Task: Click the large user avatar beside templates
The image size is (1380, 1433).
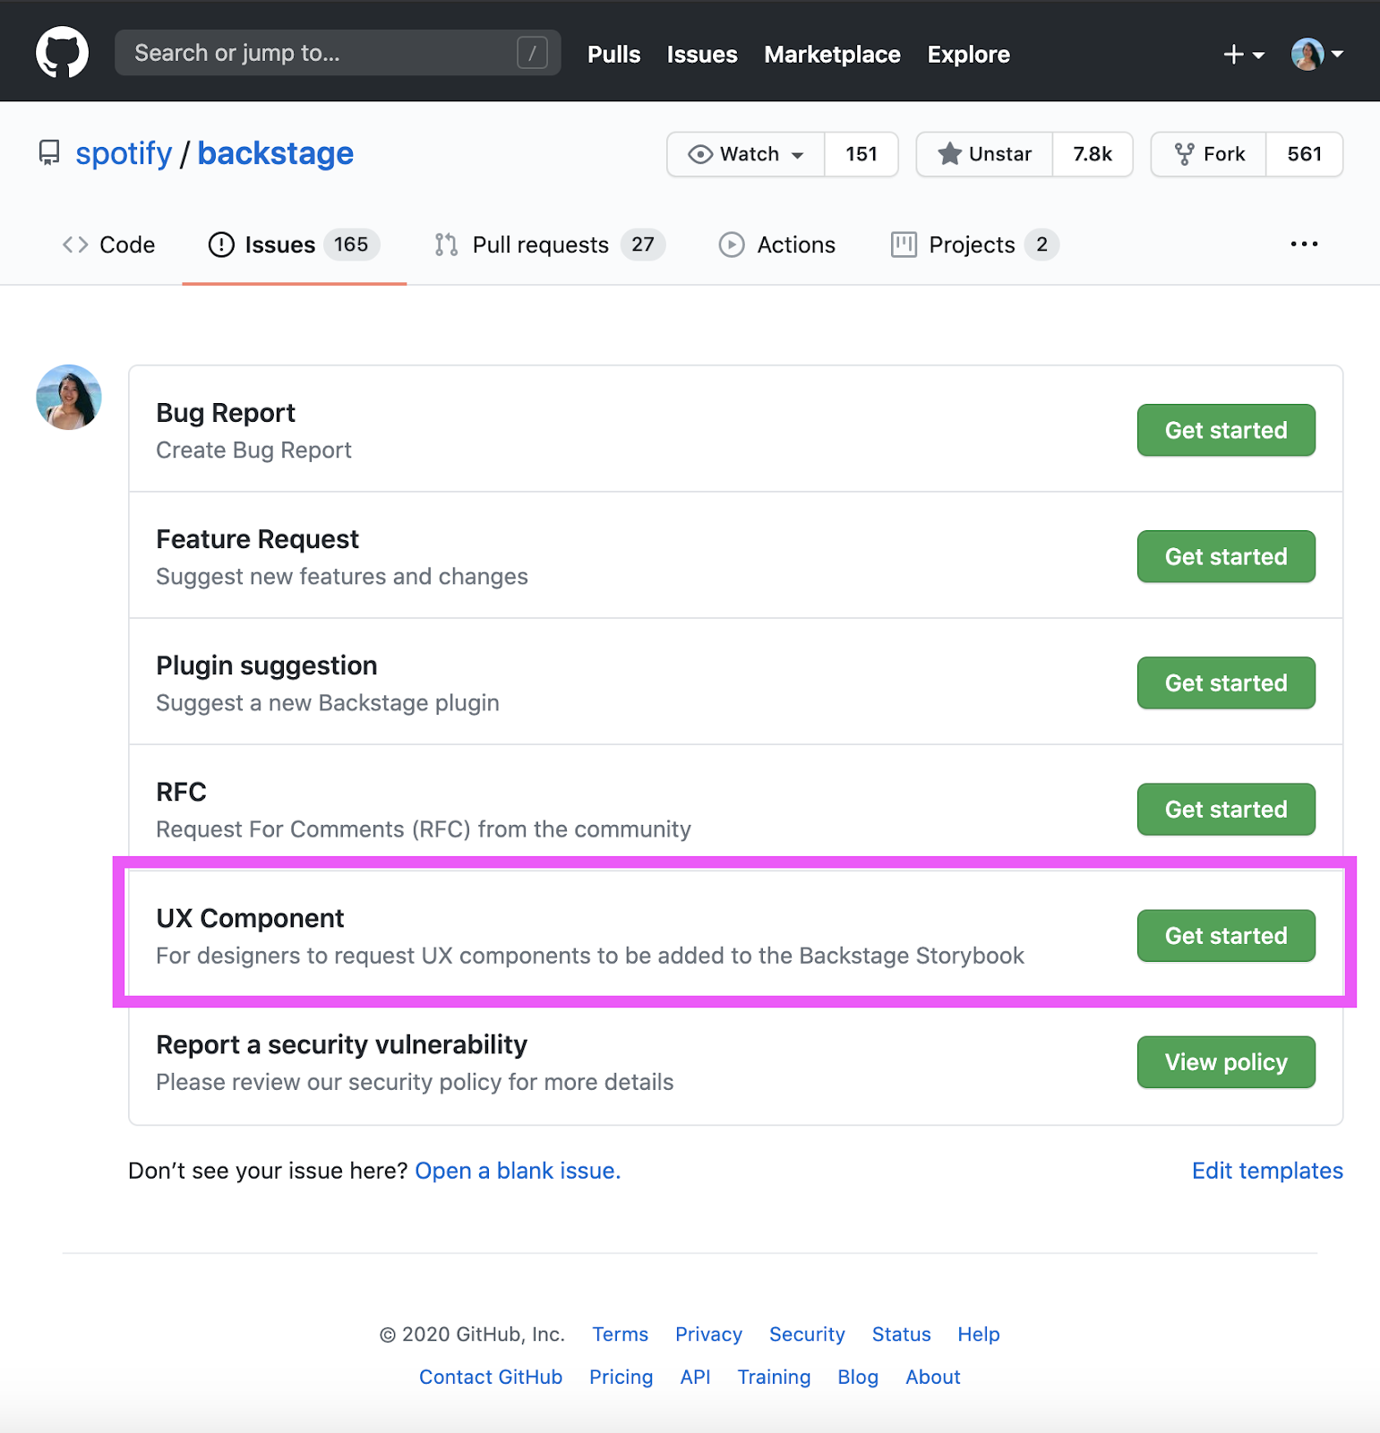Action: click(x=69, y=397)
